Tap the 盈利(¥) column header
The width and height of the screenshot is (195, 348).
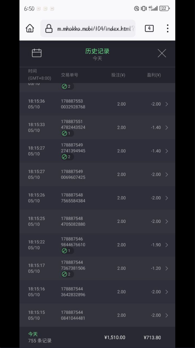pyautogui.click(x=154, y=75)
